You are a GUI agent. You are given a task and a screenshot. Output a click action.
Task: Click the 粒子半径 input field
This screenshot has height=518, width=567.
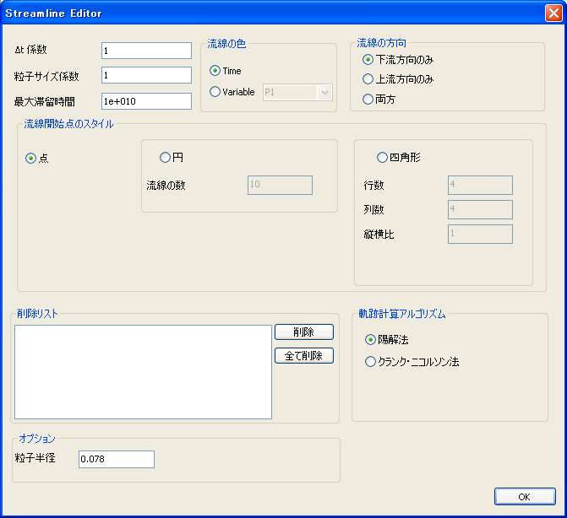point(116,459)
